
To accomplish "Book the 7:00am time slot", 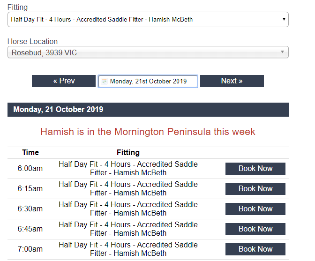I will click(255, 249).
